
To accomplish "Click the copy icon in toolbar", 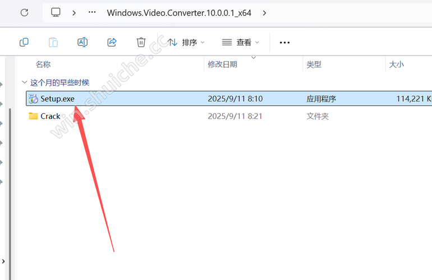I will [24, 43].
